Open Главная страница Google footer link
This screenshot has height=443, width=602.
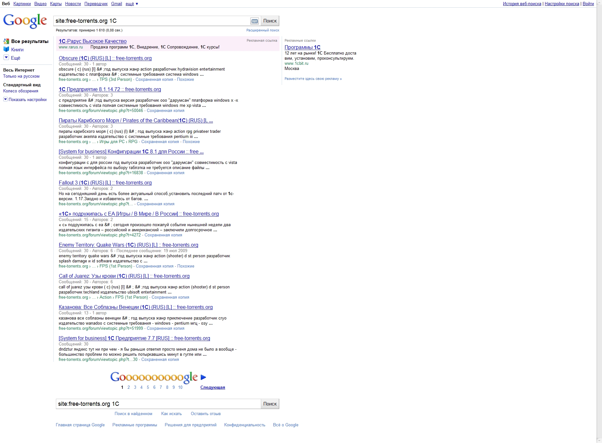[x=80, y=425]
